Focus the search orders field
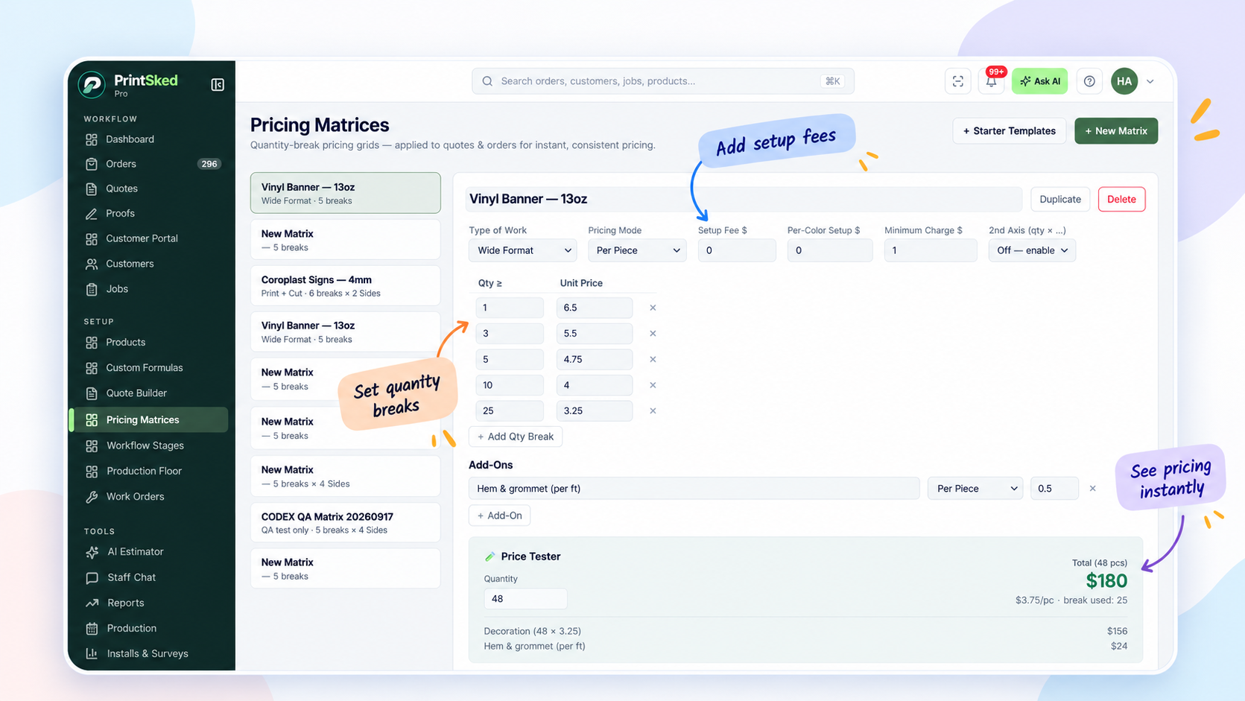Viewport: 1245px width, 701px height. pyautogui.click(x=662, y=81)
